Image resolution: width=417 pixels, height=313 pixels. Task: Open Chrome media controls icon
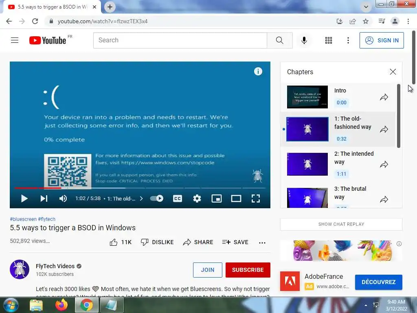[x=382, y=21]
